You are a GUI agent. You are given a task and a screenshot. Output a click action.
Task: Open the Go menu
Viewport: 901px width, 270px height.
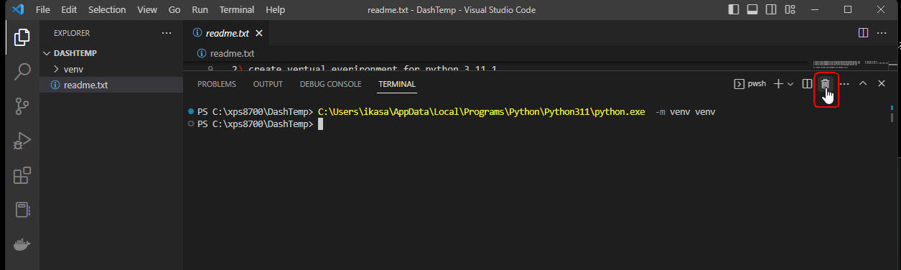point(174,10)
